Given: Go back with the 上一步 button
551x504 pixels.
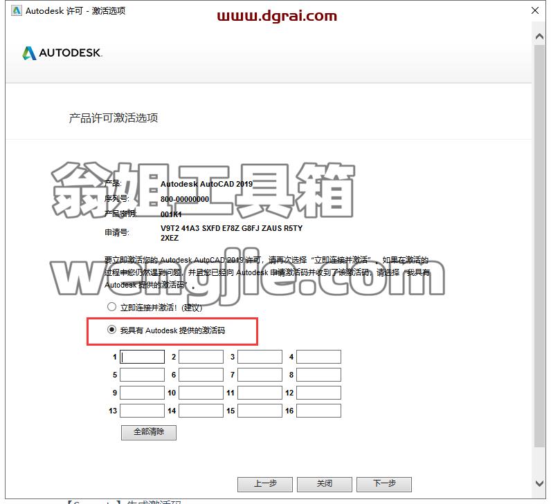Looking at the screenshot, I should click(265, 485).
